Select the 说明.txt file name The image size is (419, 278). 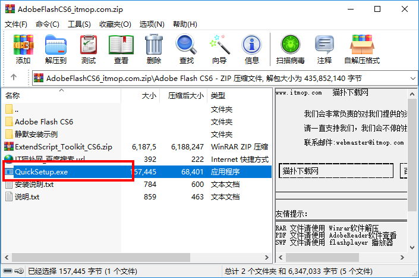pyautogui.click(x=27, y=197)
